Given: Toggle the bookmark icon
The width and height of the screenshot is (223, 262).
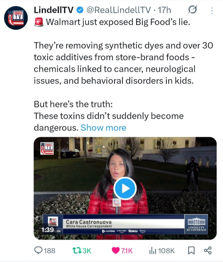Looking at the screenshot, I should pyautogui.click(x=191, y=251).
